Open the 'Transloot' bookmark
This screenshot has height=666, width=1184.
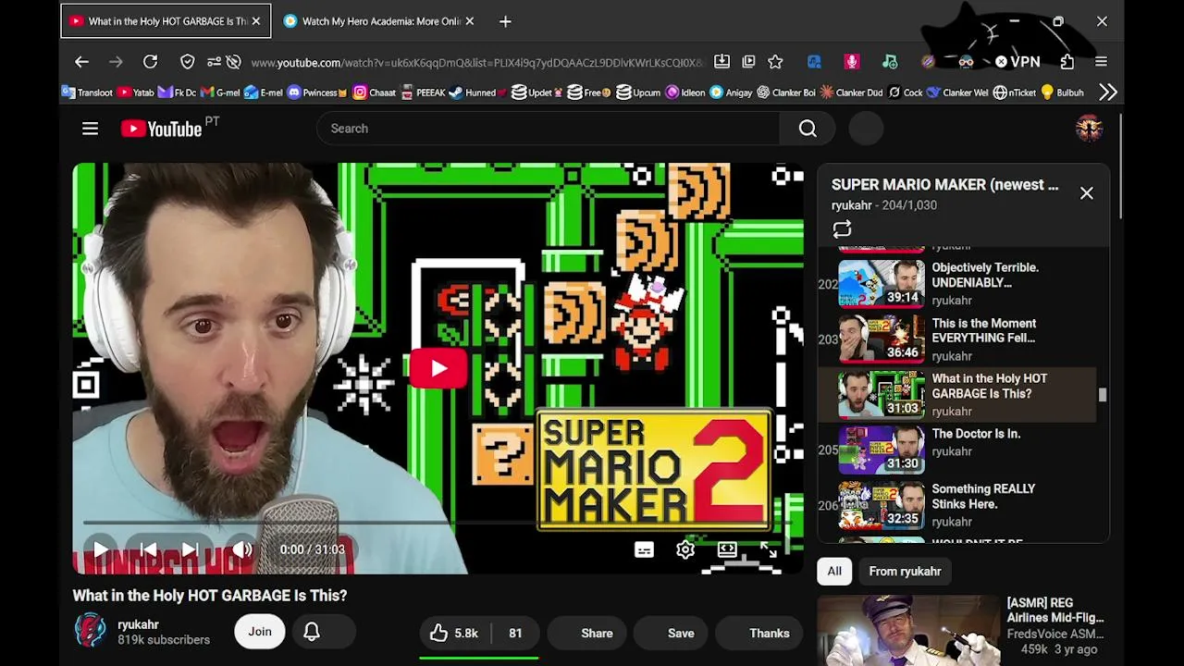point(88,92)
